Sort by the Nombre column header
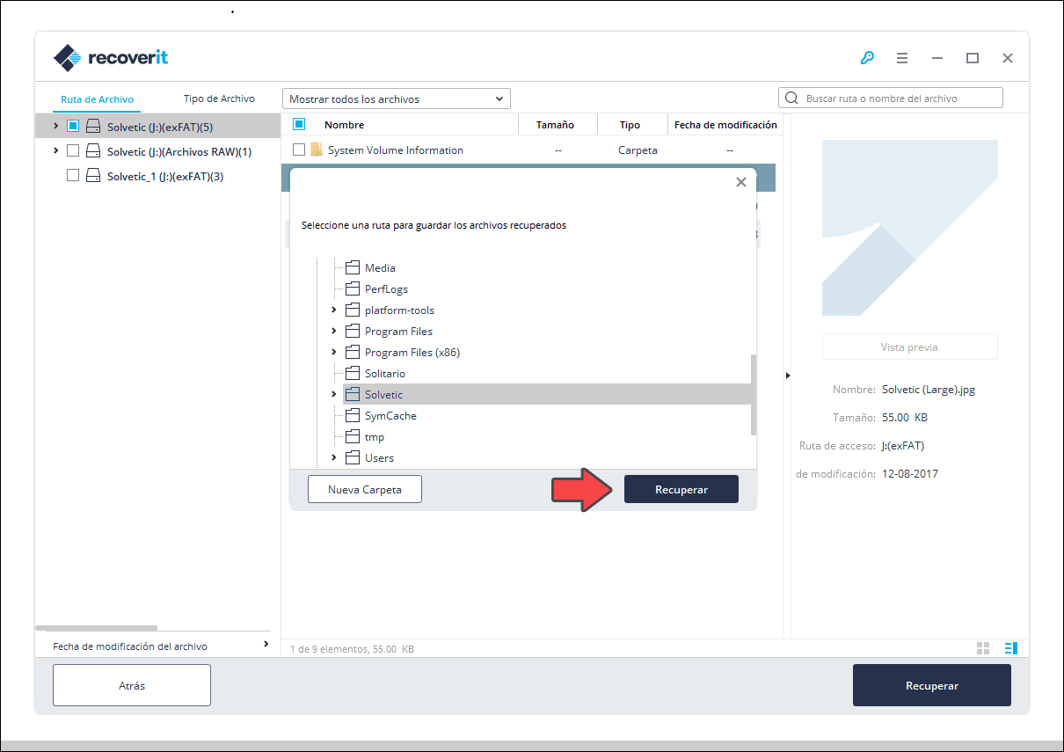This screenshot has width=1064, height=752. [344, 125]
